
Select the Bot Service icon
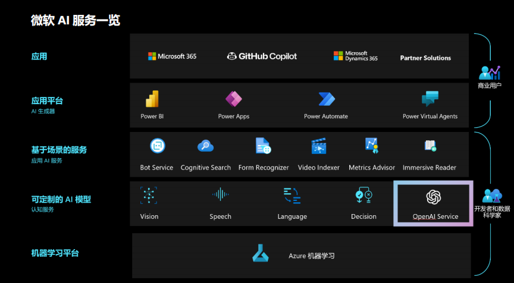(x=157, y=146)
